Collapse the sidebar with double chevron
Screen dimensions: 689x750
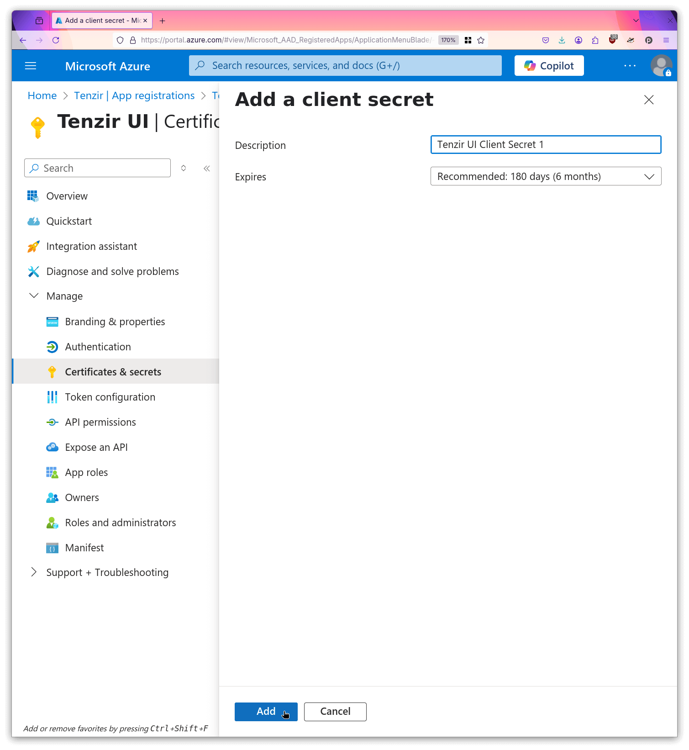pos(207,169)
